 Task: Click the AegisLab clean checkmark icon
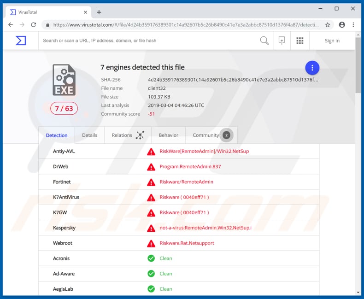point(151,289)
